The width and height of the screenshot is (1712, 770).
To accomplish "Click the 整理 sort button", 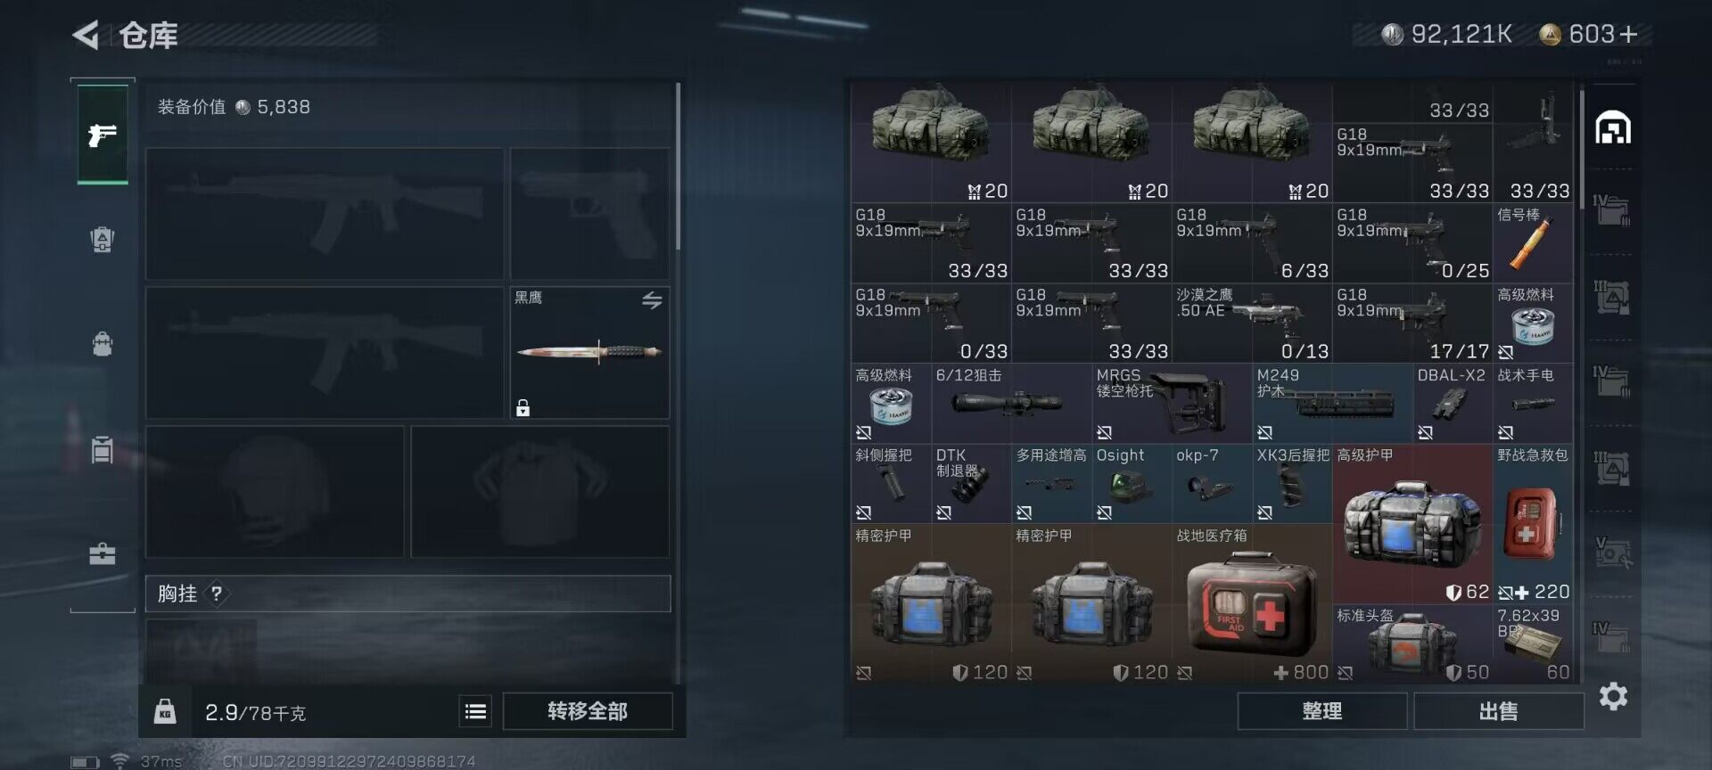I will pyautogui.click(x=1321, y=711).
